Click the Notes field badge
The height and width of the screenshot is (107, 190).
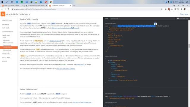(23, 56)
